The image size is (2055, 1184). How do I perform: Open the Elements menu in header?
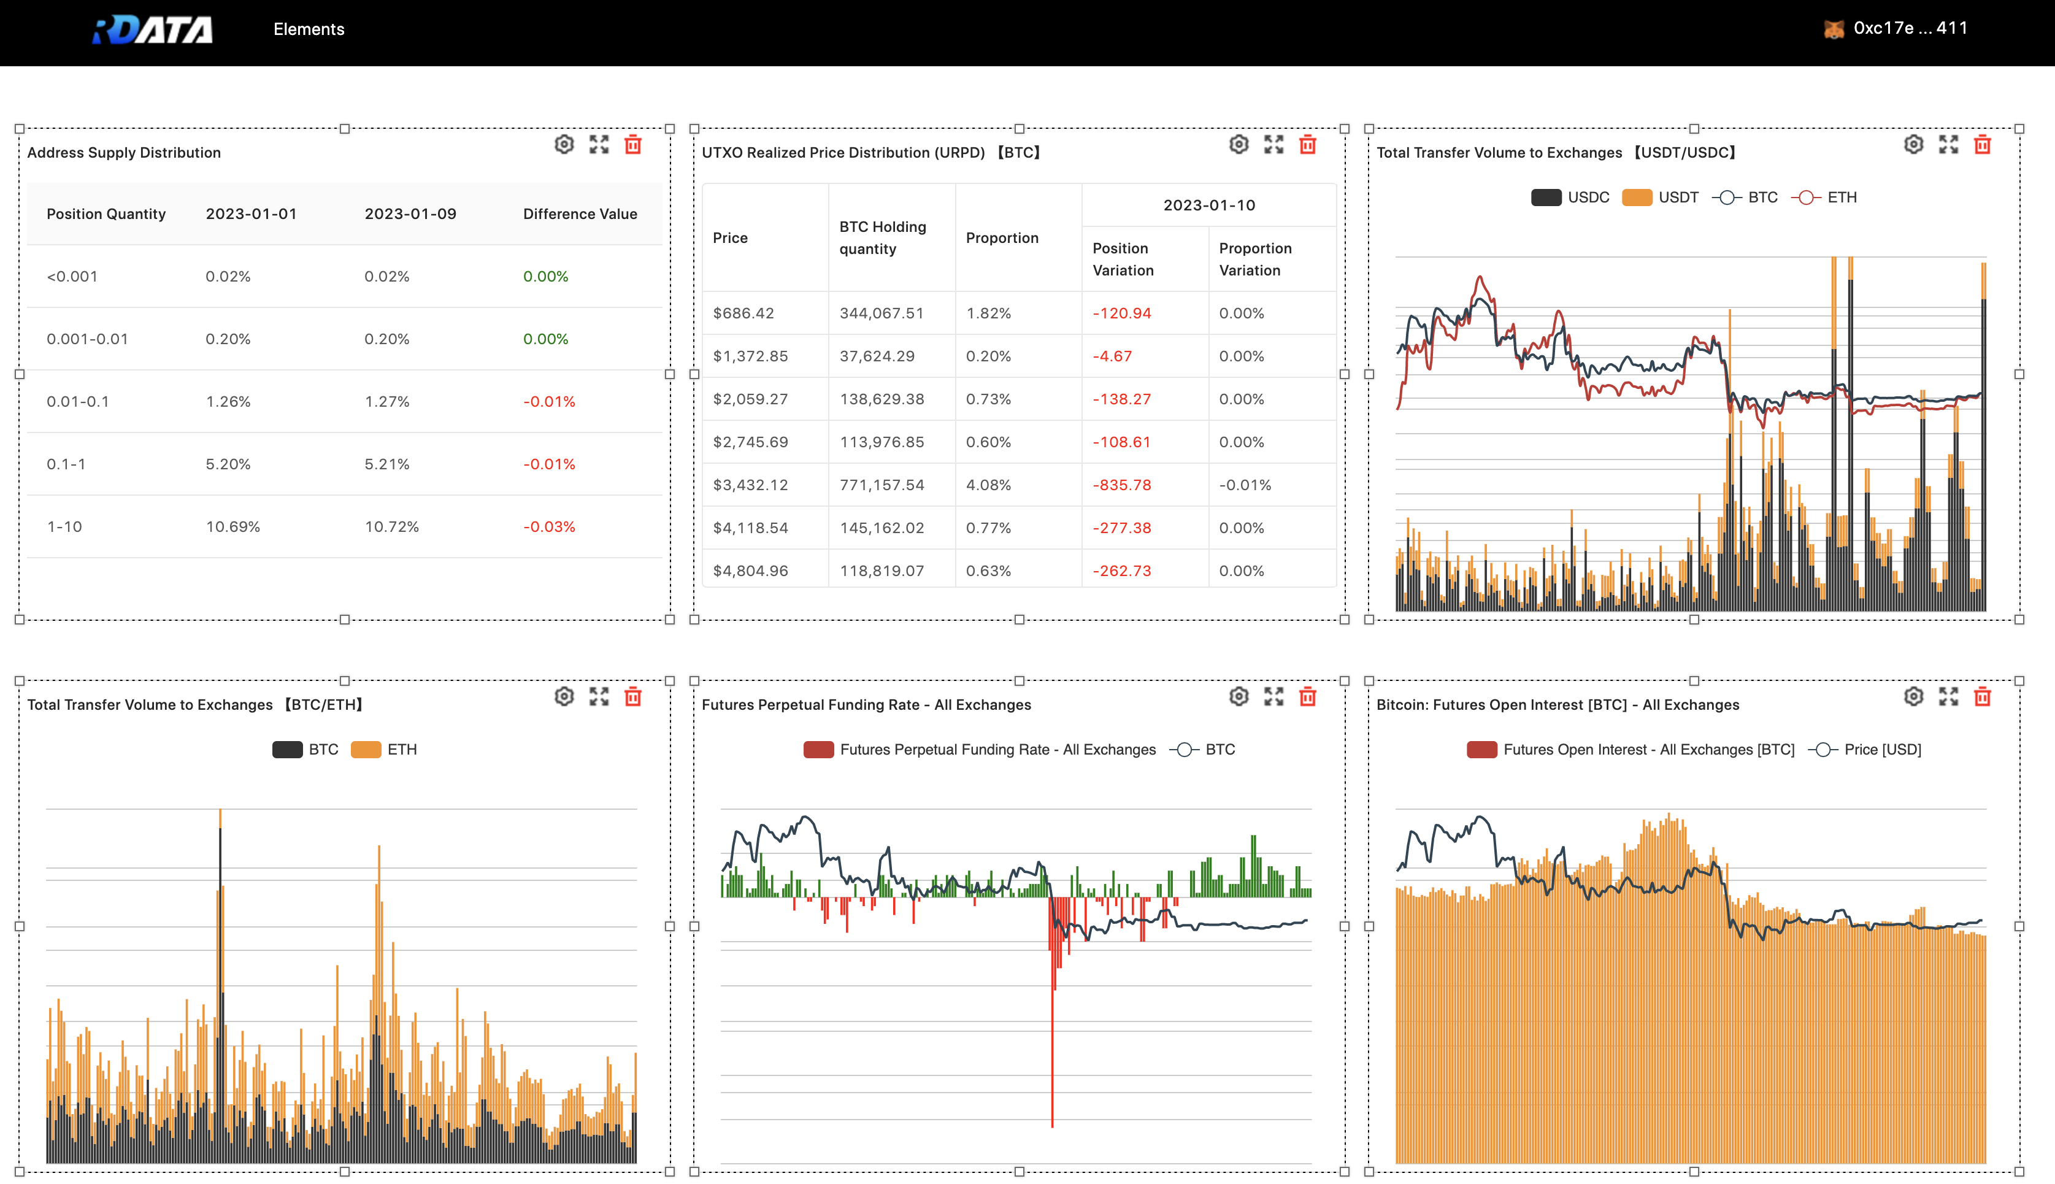[309, 29]
